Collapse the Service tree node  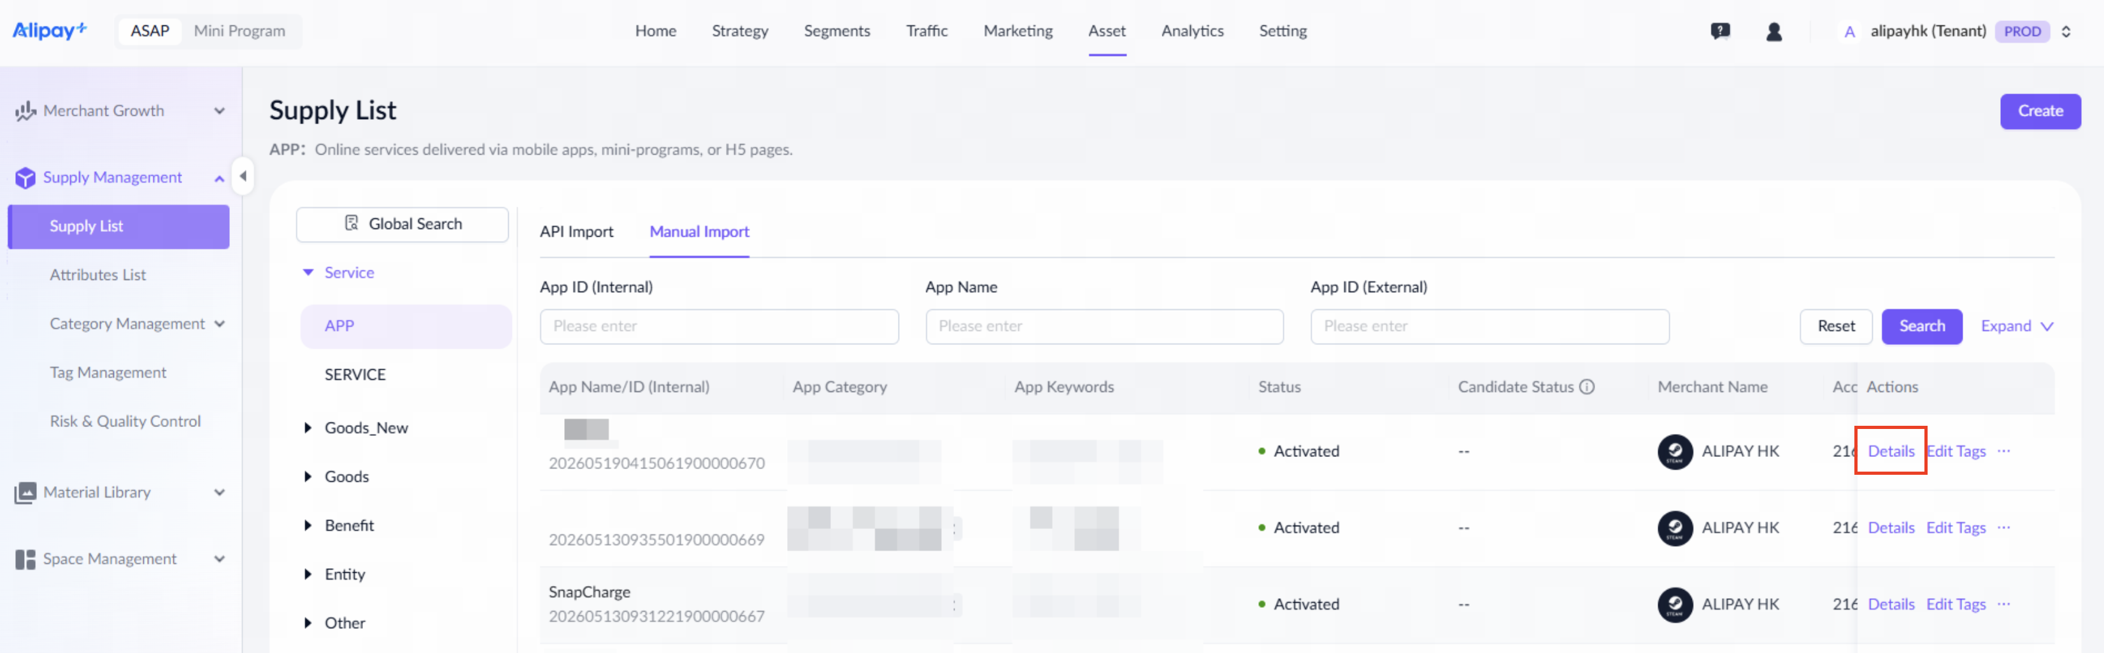308,272
